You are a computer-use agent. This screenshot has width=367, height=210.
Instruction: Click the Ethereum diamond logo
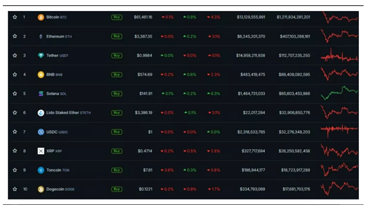pos(40,36)
